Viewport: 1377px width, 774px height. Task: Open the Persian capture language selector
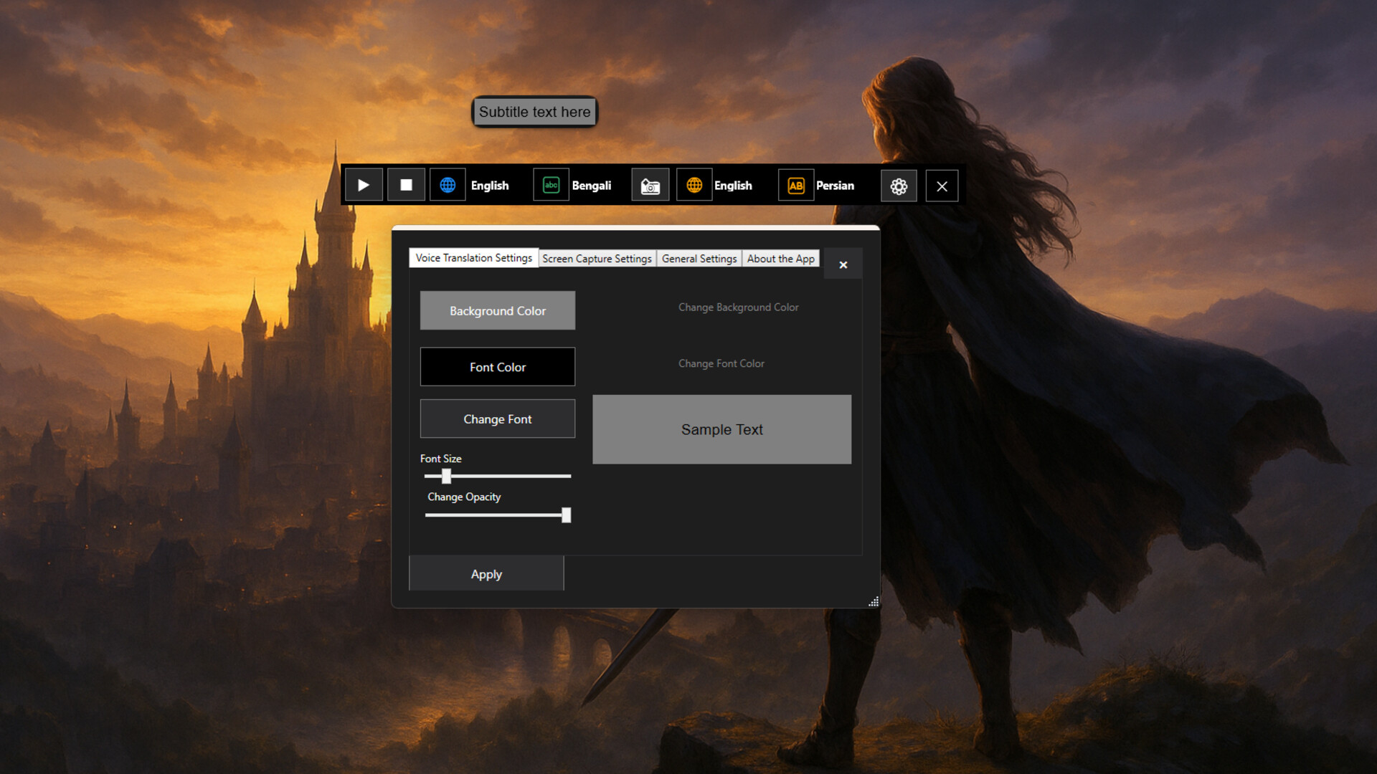[835, 185]
